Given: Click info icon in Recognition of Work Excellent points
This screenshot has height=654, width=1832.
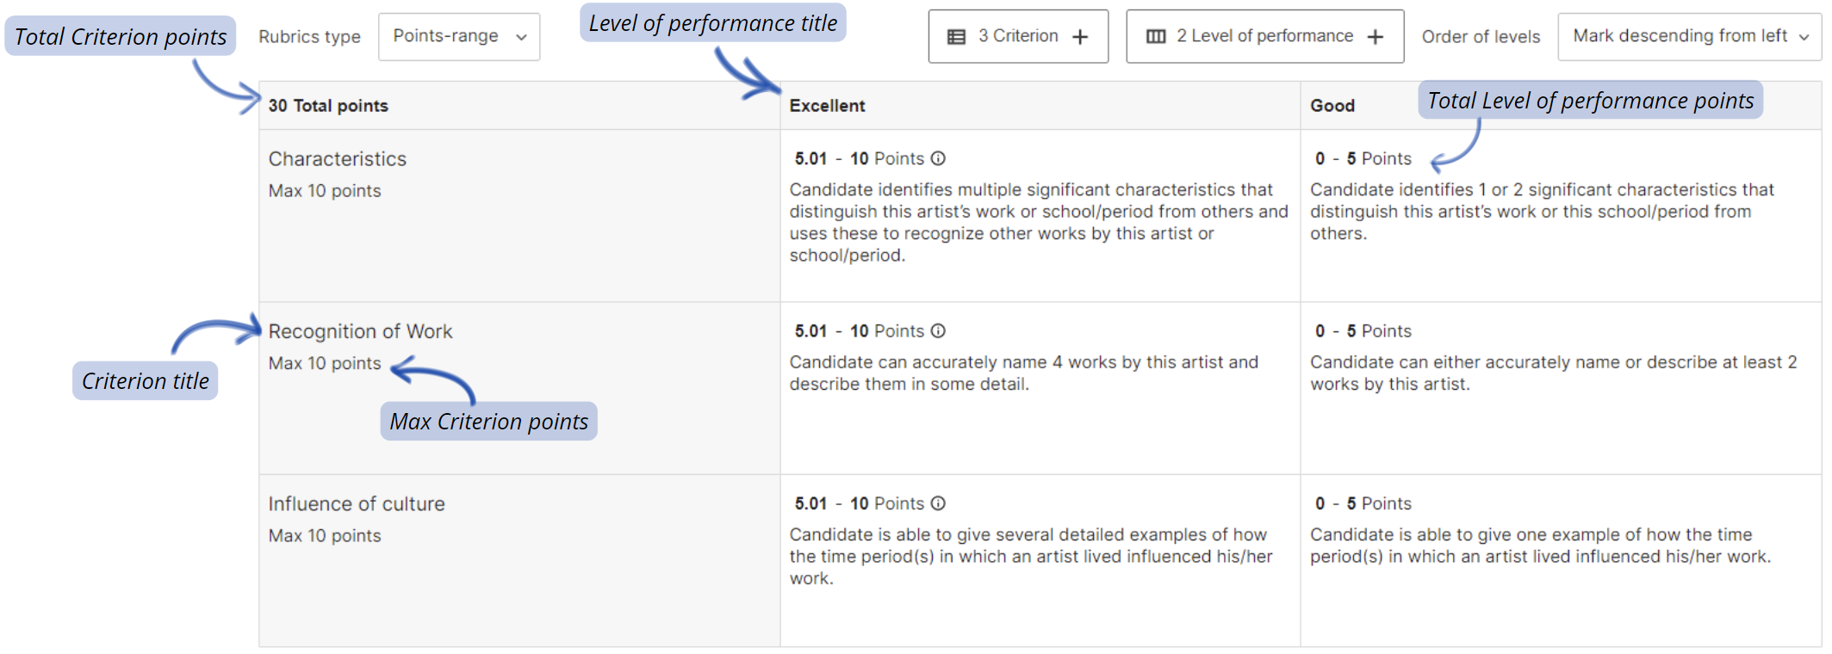Looking at the screenshot, I should (x=938, y=330).
